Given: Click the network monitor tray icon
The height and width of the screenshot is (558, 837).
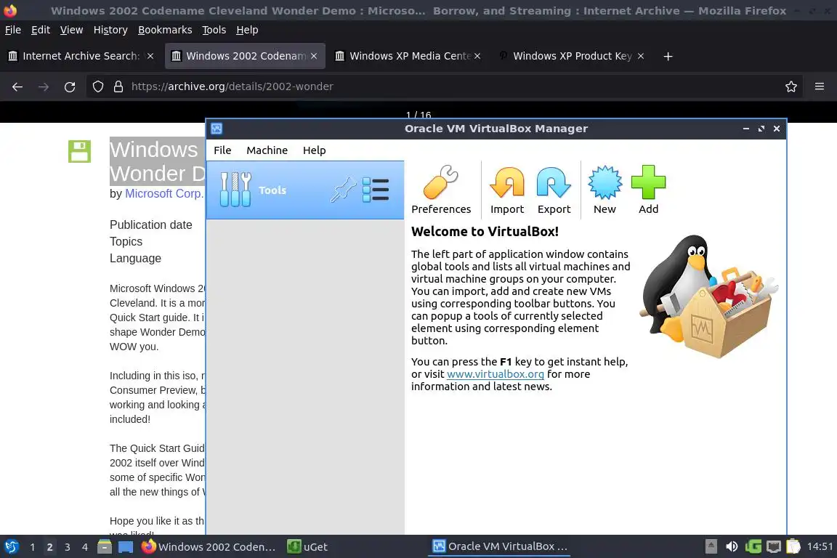Looking at the screenshot, I should coord(774,546).
